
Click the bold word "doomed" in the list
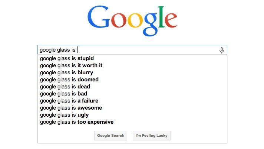tap(88, 80)
